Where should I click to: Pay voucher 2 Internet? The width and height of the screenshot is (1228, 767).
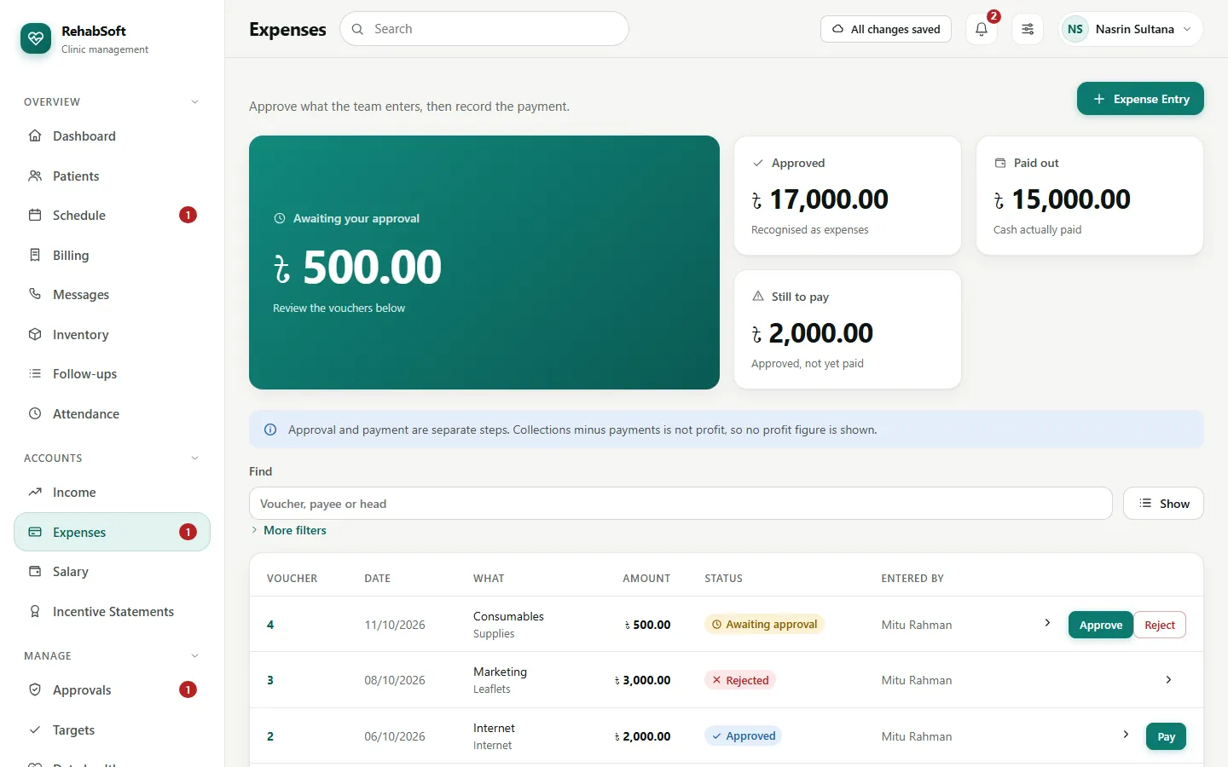coord(1166,736)
